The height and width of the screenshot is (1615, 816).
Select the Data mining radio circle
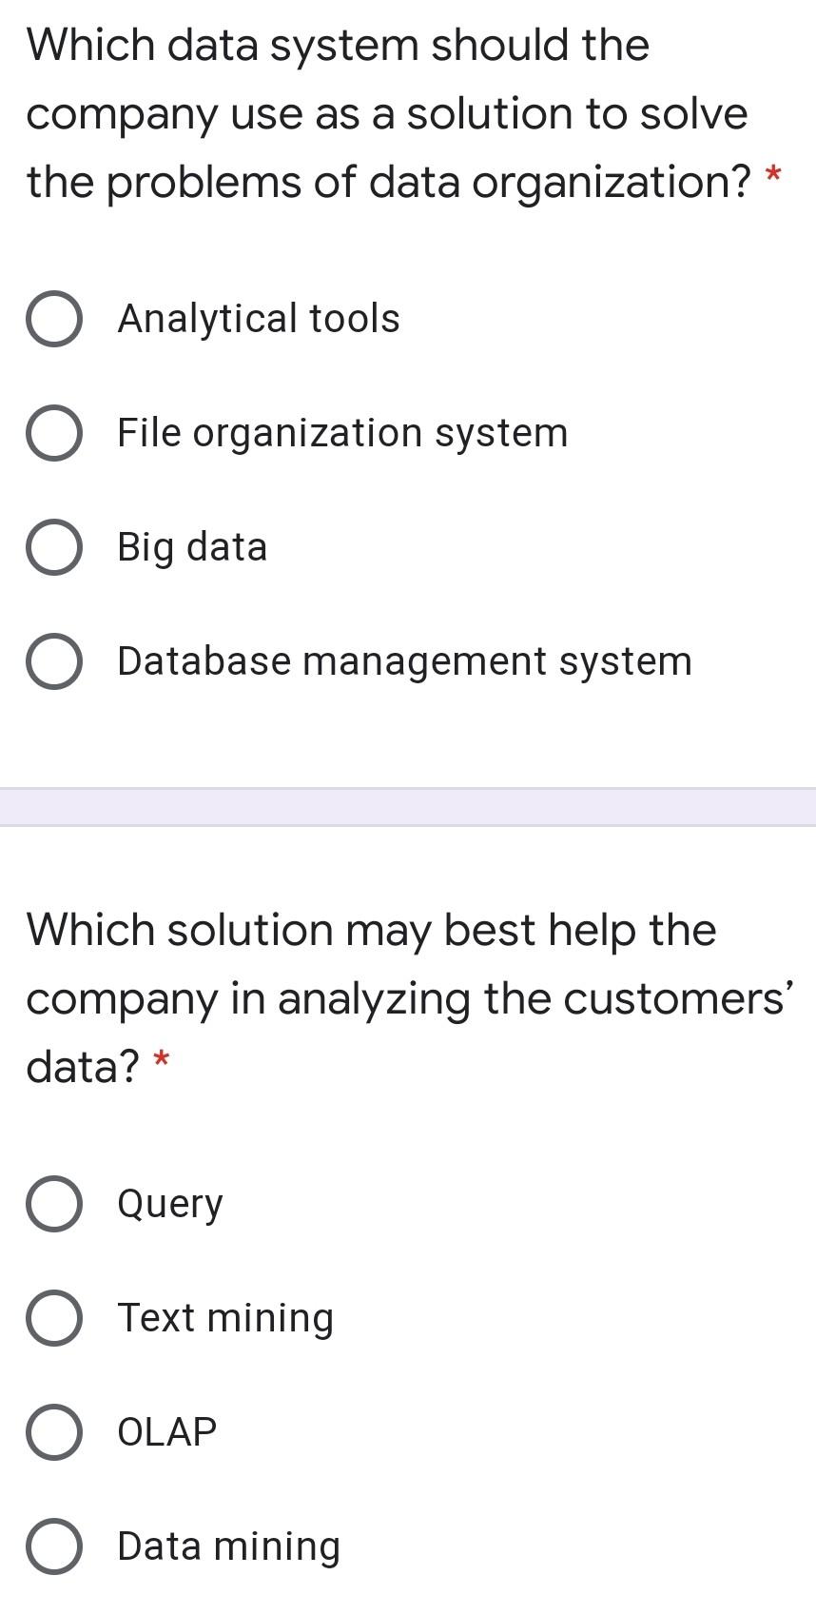click(x=52, y=1546)
